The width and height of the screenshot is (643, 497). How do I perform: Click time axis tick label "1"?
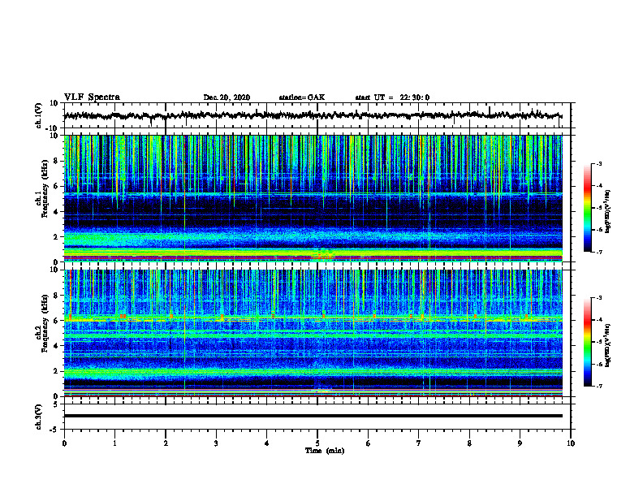tap(114, 443)
